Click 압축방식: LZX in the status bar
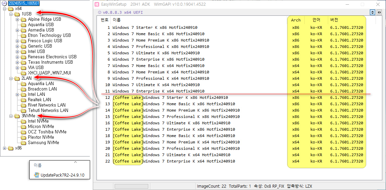This screenshot has width=386, height=190. click(x=300, y=186)
